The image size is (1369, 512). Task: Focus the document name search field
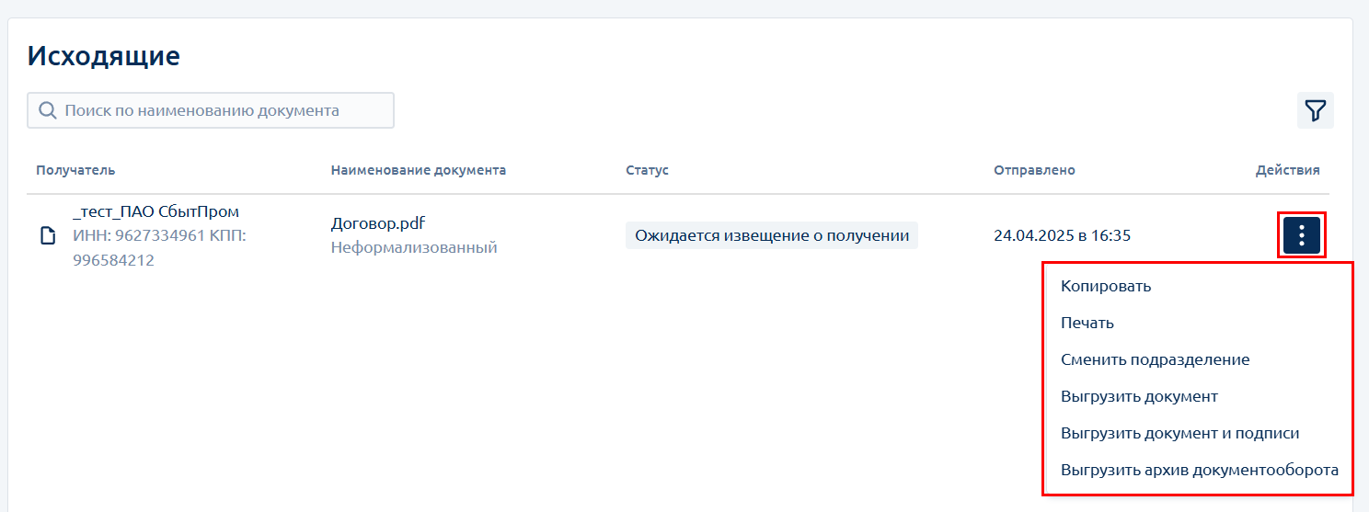click(x=211, y=110)
